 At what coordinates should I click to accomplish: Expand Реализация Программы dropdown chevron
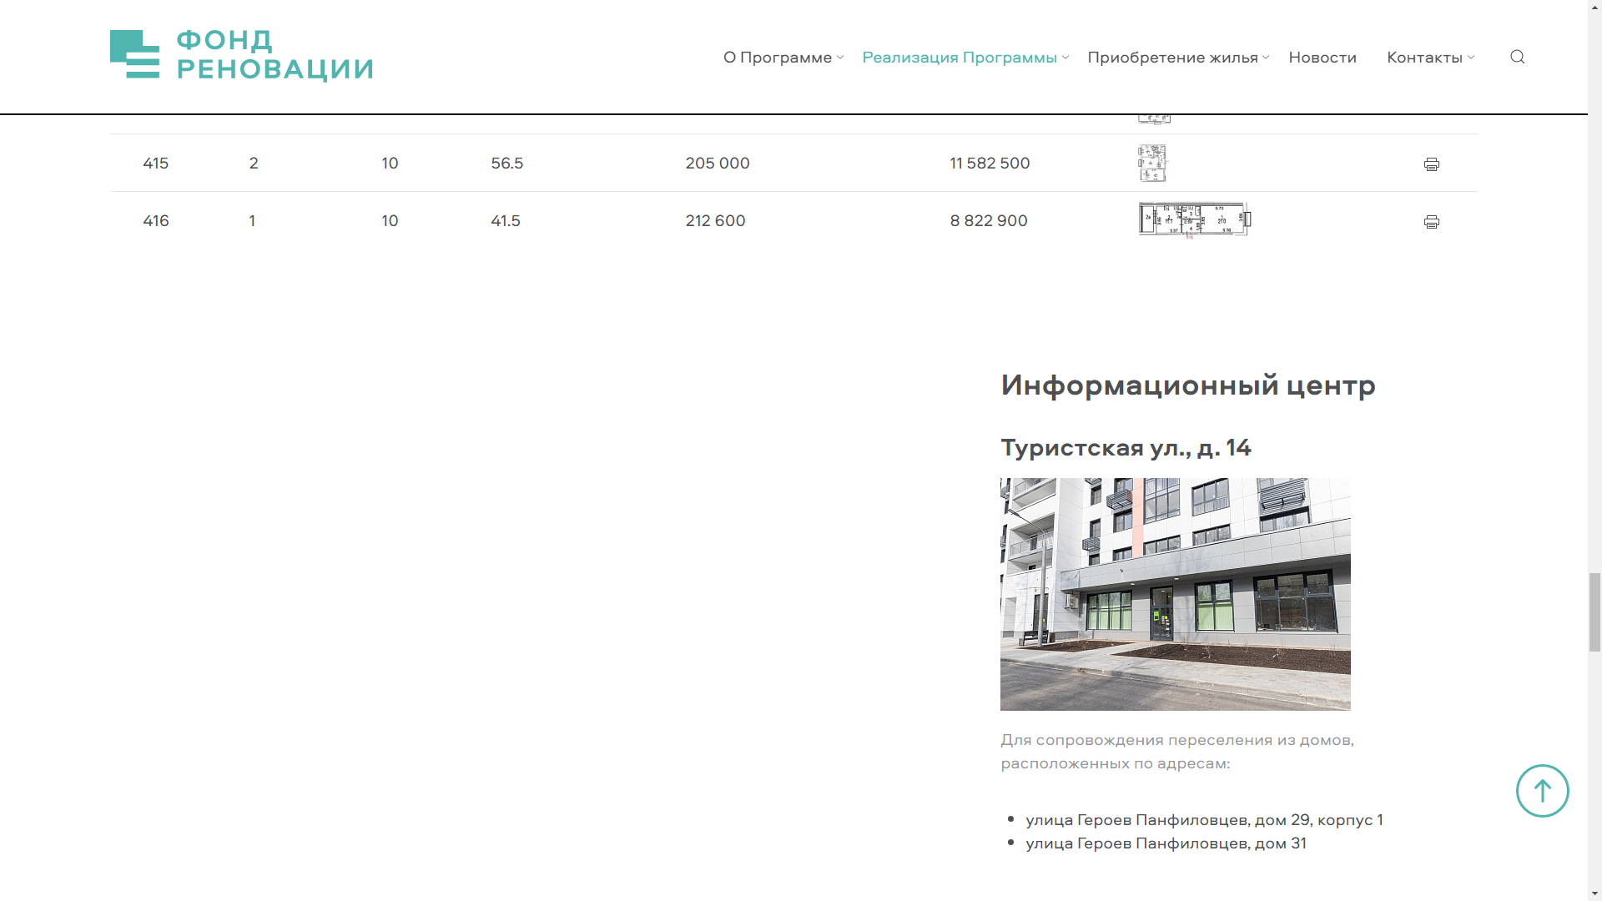click(1065, 58)
